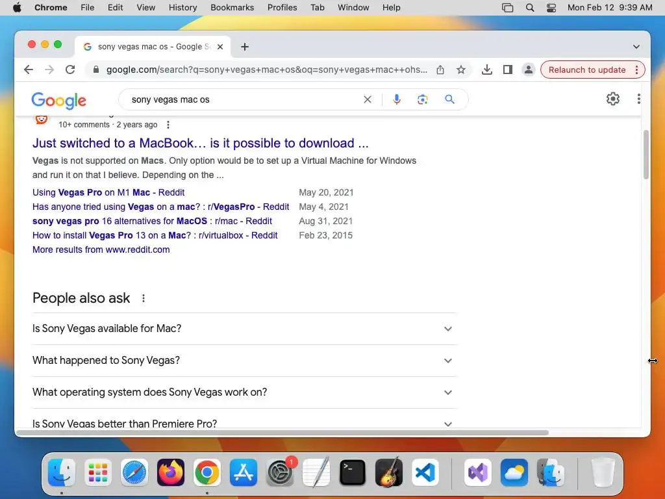Open Spotlight search in menu bar
The image size is (665, 499).
(x=530, y=7)
